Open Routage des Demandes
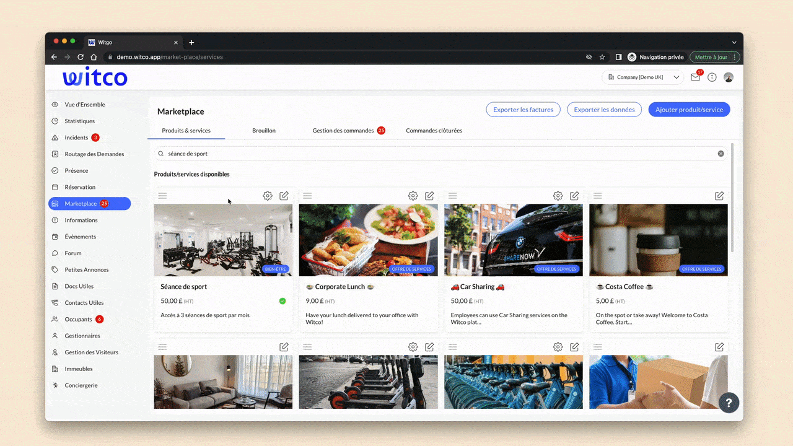This screenshot has height=446, width=793. pos(94,154)
